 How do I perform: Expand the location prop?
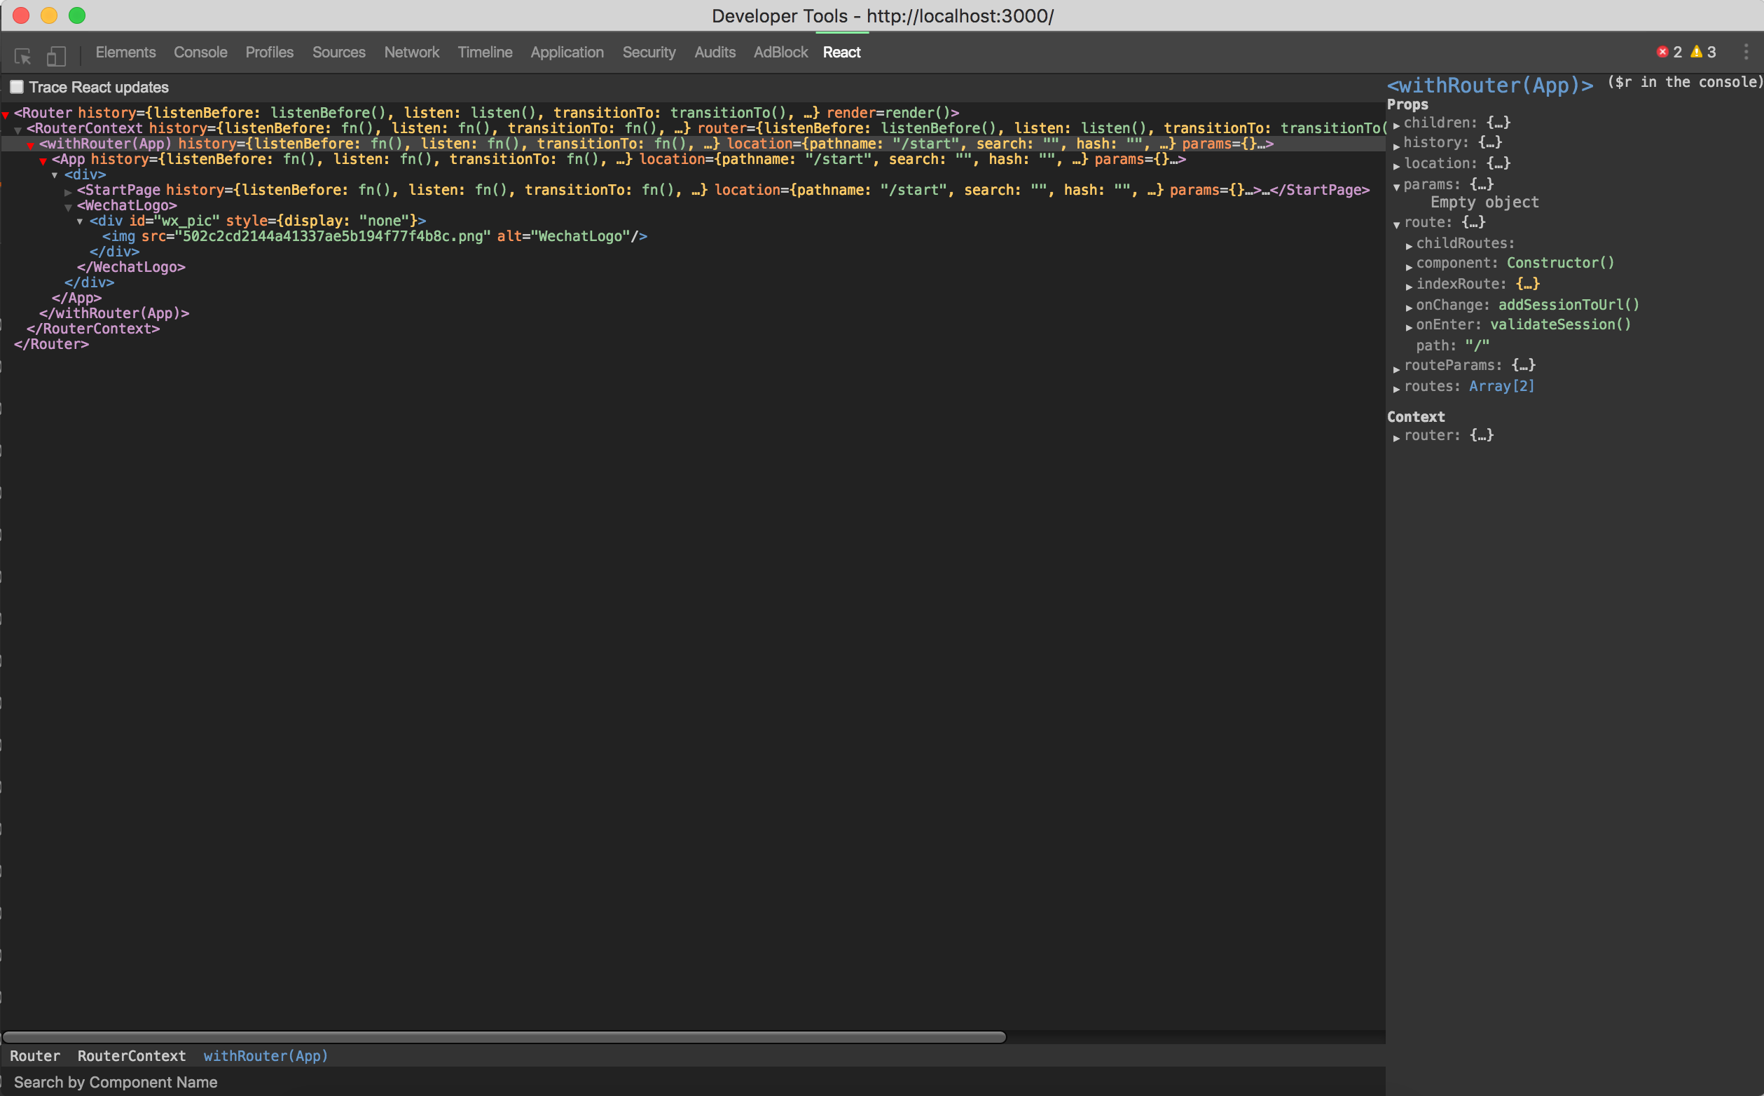coord(1396,166)
